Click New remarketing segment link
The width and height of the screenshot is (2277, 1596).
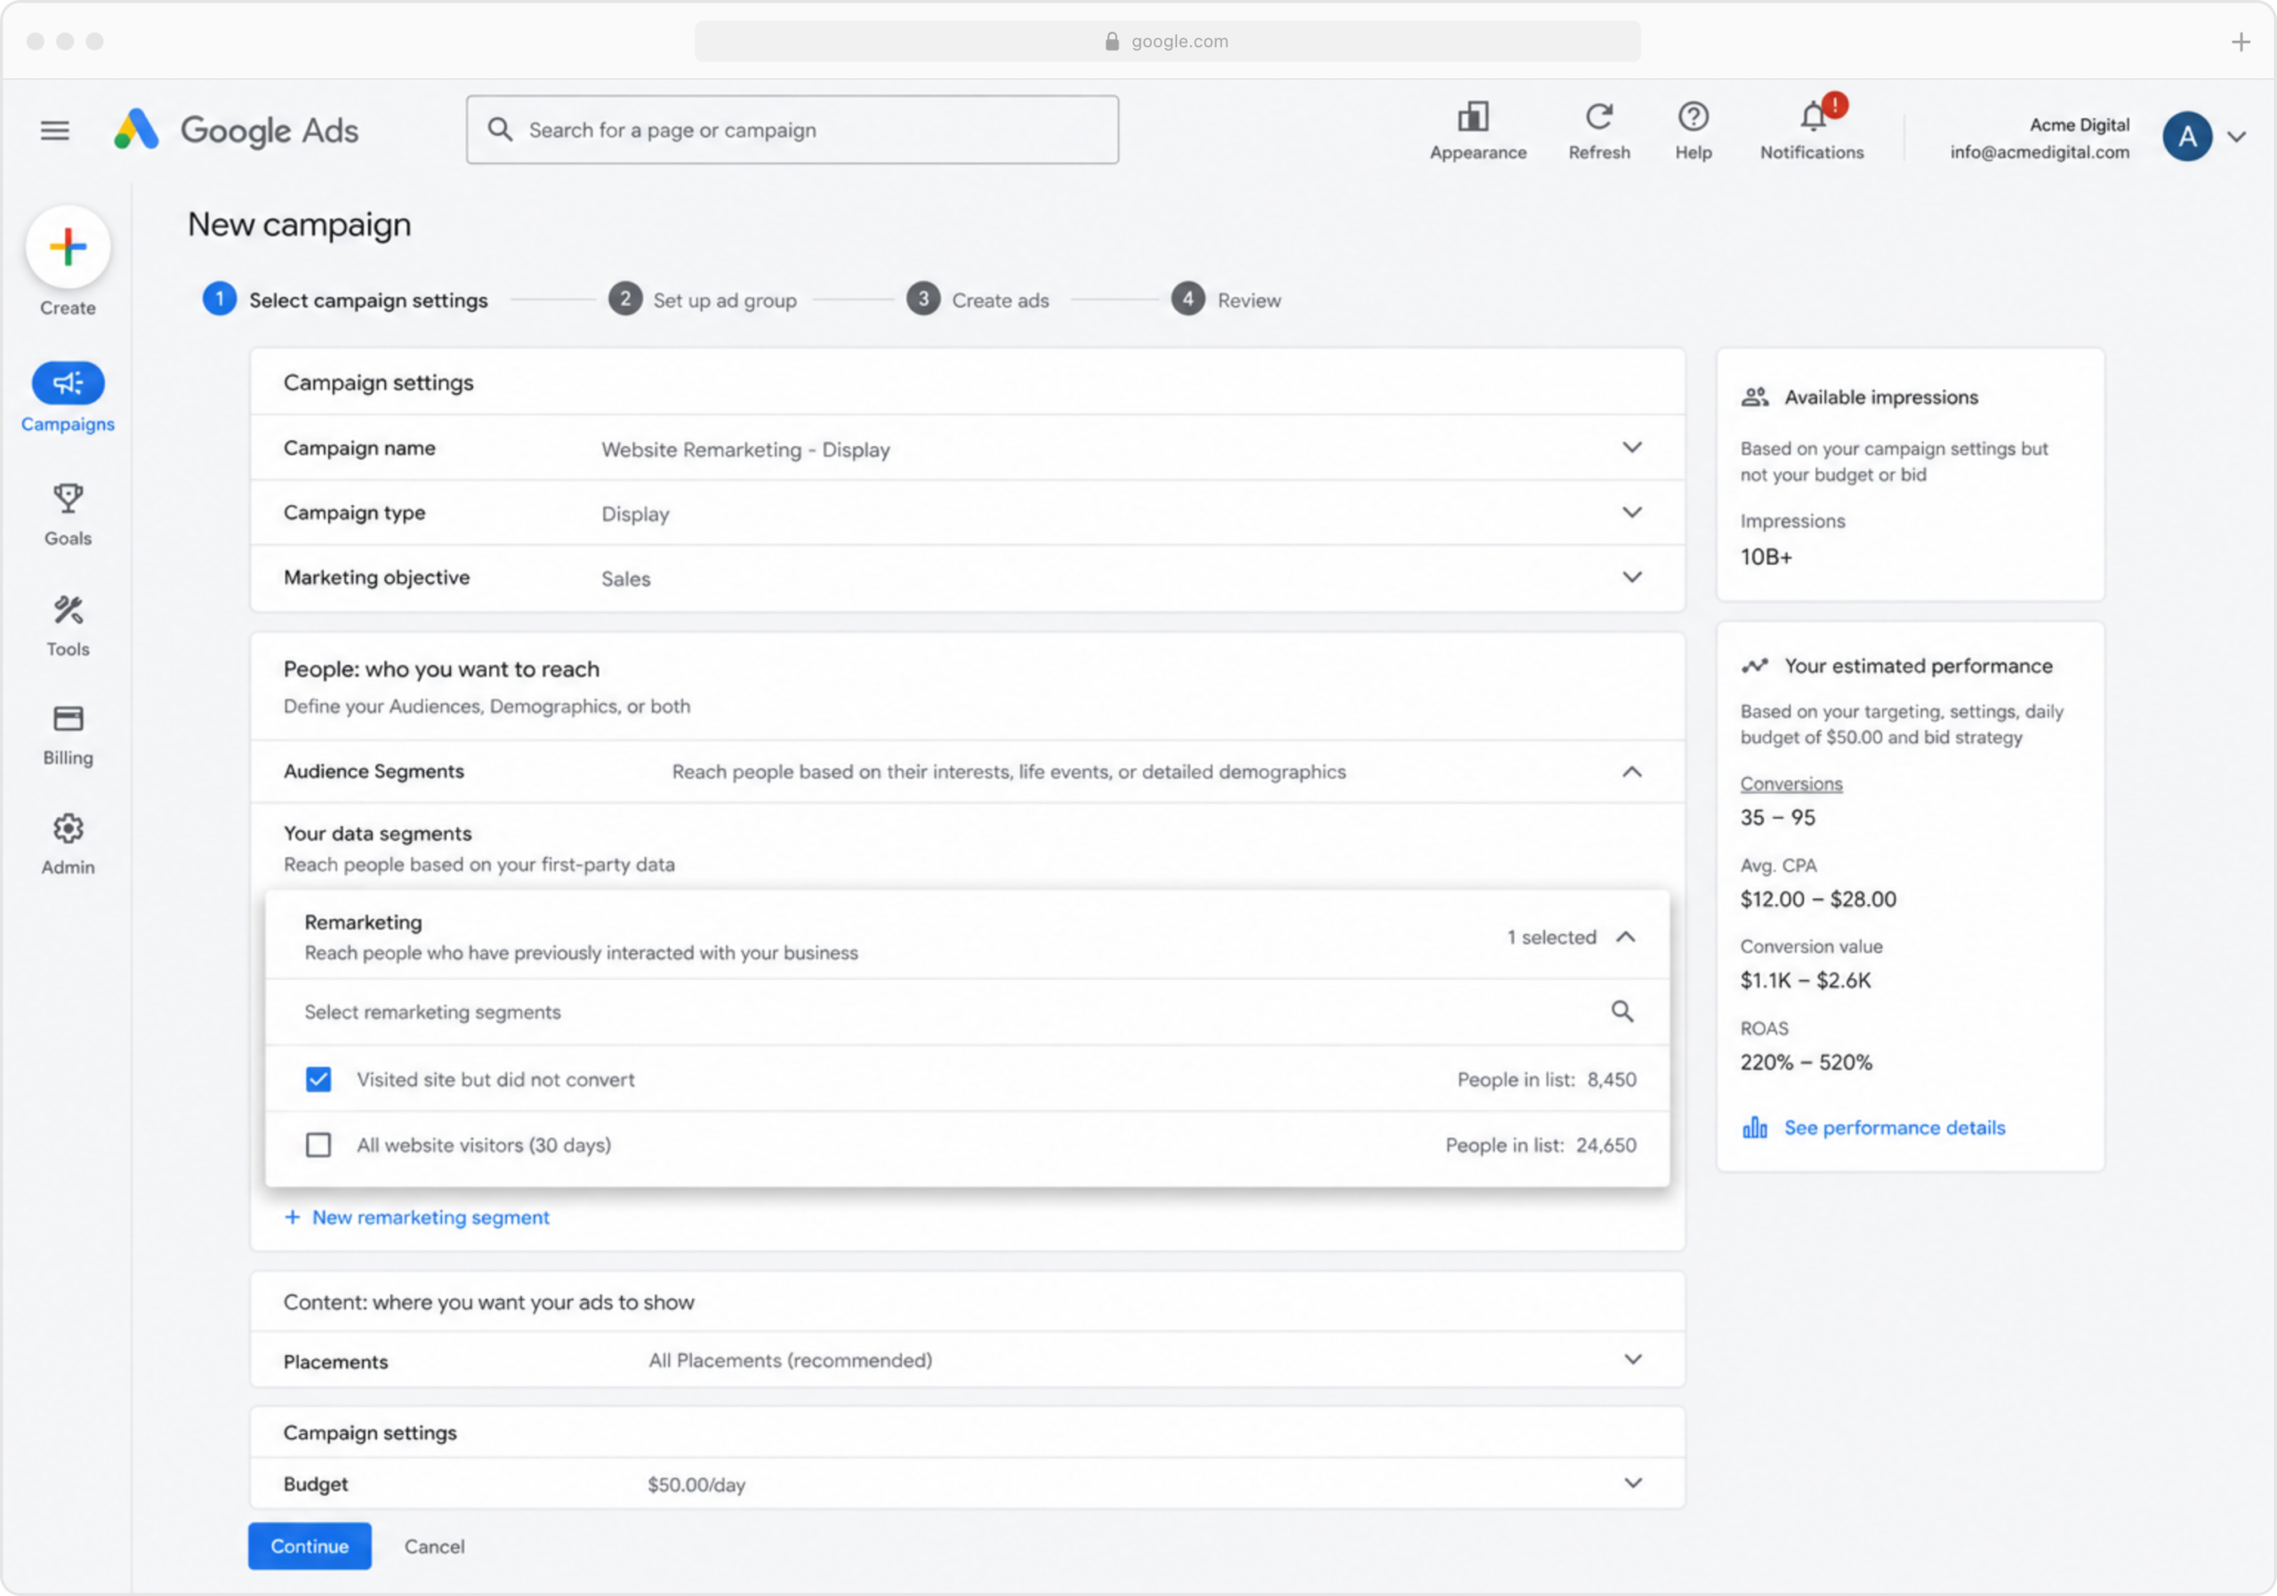[417, 1217]
